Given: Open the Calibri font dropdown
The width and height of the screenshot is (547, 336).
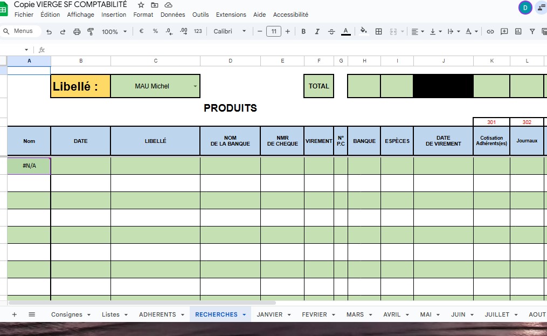Looking at the screenshot, I should 230,31.
